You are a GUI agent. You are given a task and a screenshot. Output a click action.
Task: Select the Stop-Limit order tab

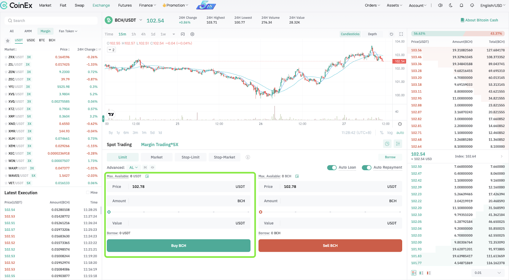tap(191, 157)
